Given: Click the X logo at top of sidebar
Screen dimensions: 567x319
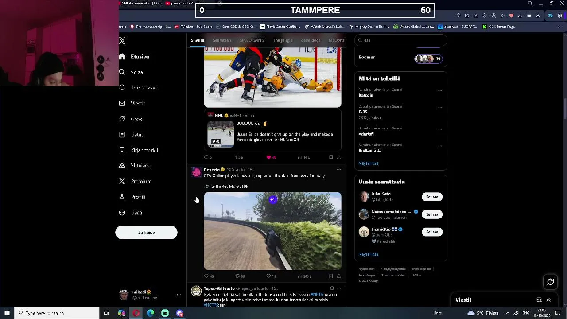Looking at the screenshot, I should [x=123, y=41].
